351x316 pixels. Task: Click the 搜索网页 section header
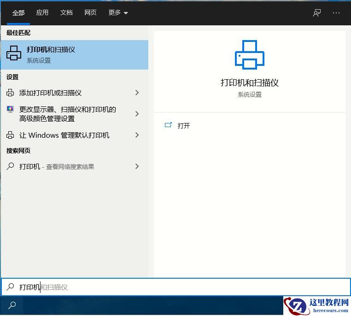(18, 151)
